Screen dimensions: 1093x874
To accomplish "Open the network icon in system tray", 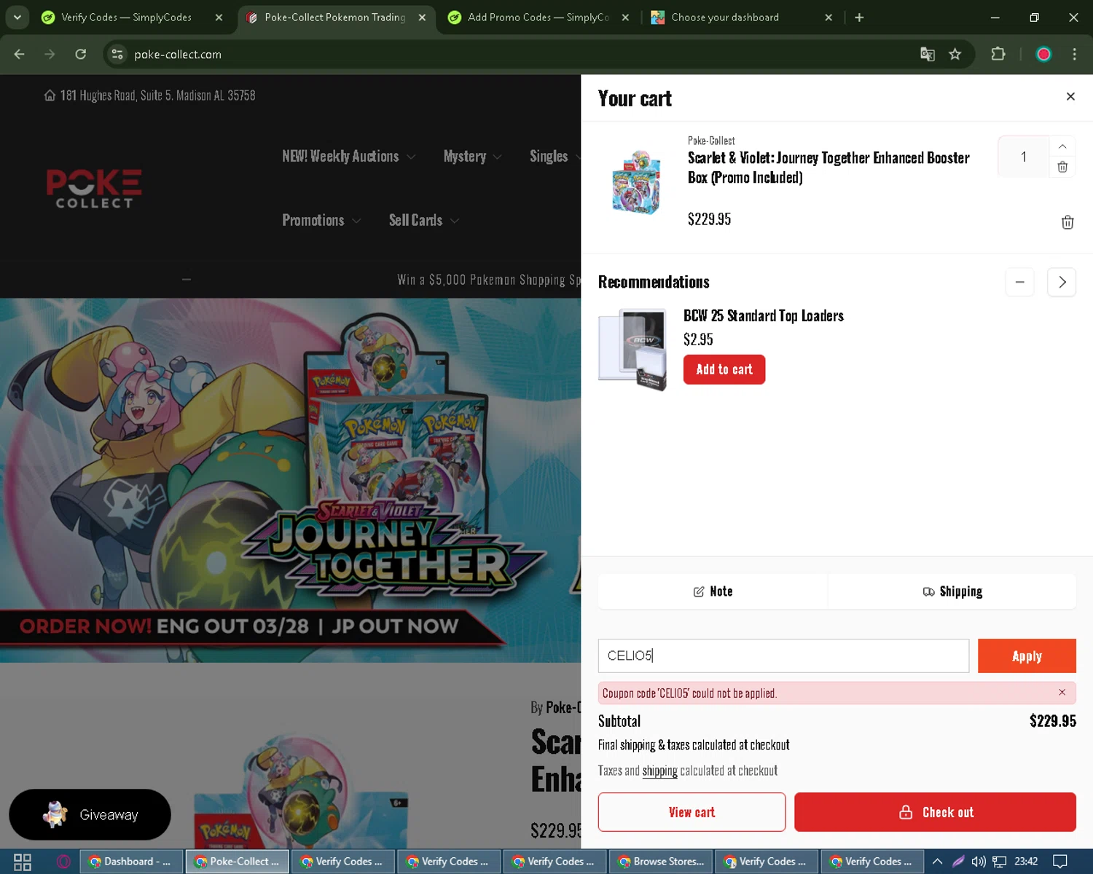I will click(x=1000, y=862).
